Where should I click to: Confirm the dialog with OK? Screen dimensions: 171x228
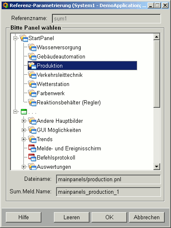tap(109, 217)
